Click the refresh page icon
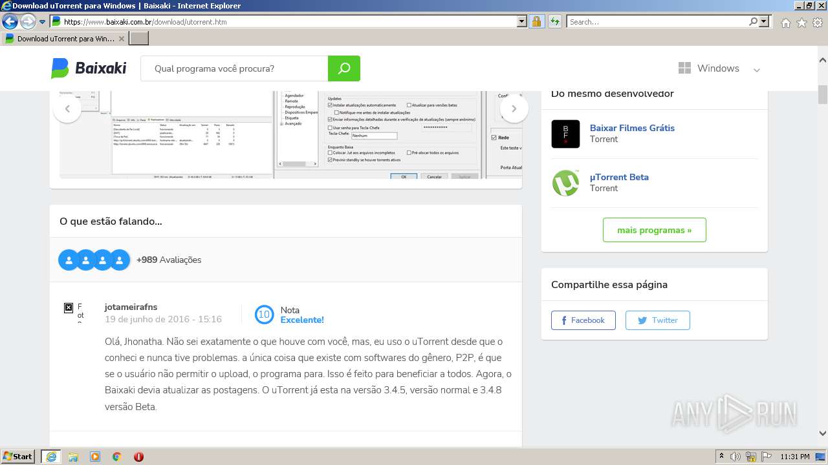 click(554, 22)
